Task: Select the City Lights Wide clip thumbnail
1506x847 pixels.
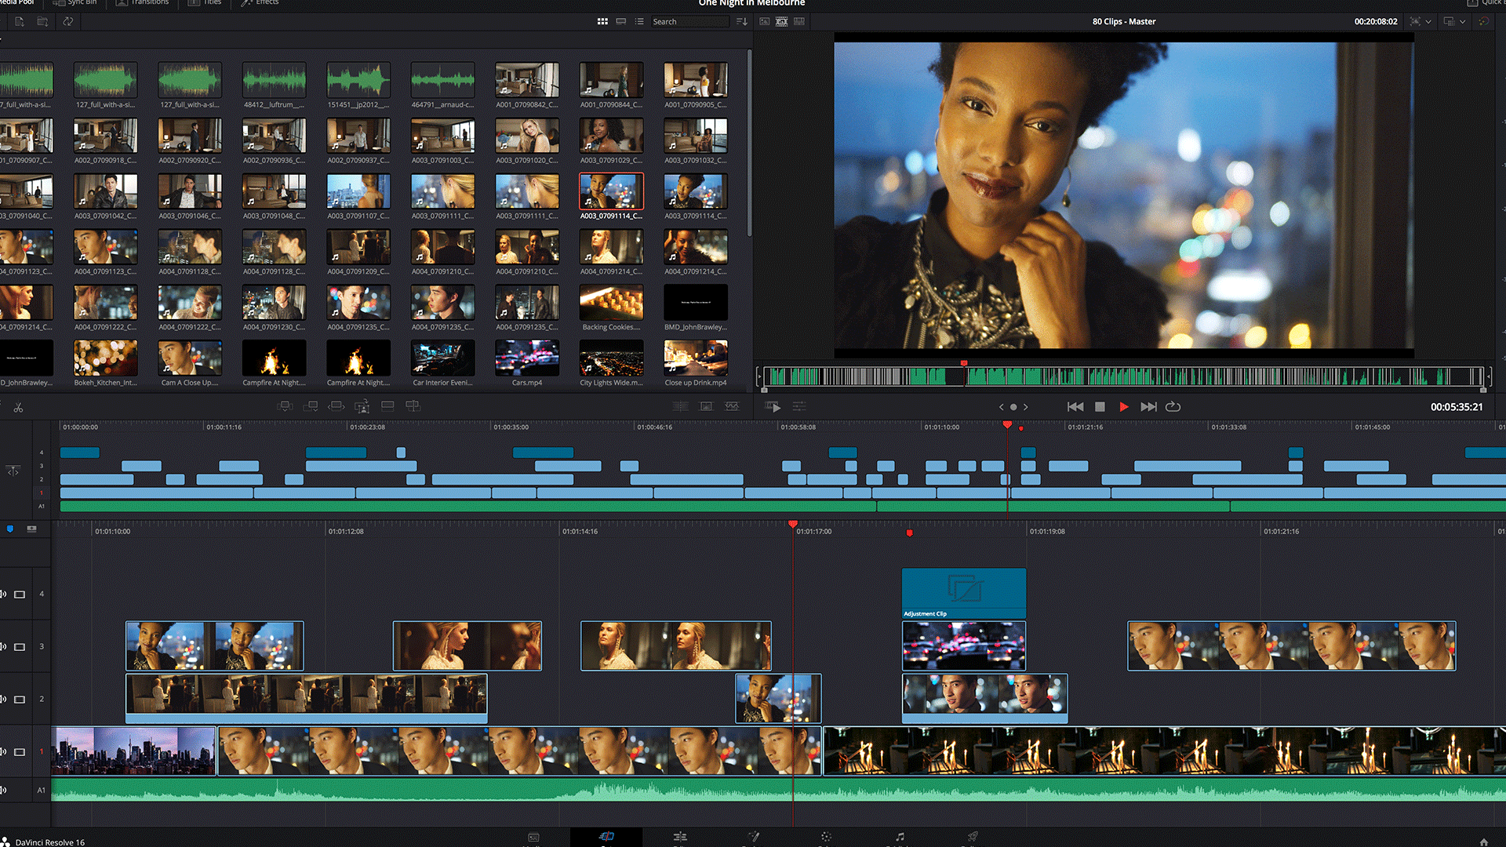Action: point(611,358)
